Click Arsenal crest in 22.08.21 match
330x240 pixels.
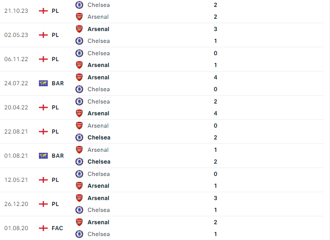point(79,126)
